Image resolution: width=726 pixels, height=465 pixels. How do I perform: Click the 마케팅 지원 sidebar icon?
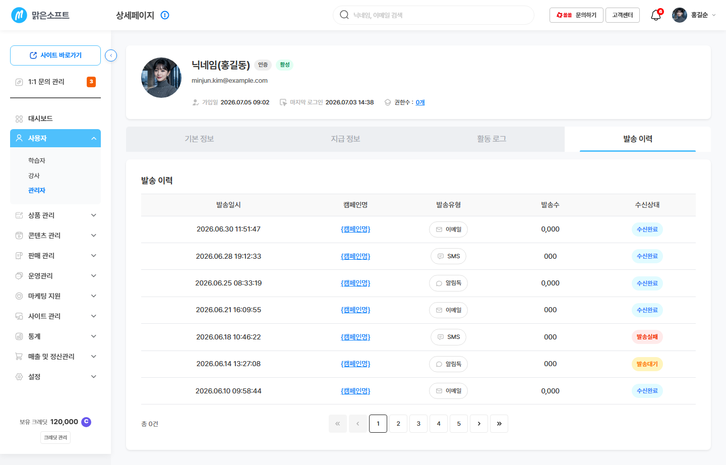point(19,296)
